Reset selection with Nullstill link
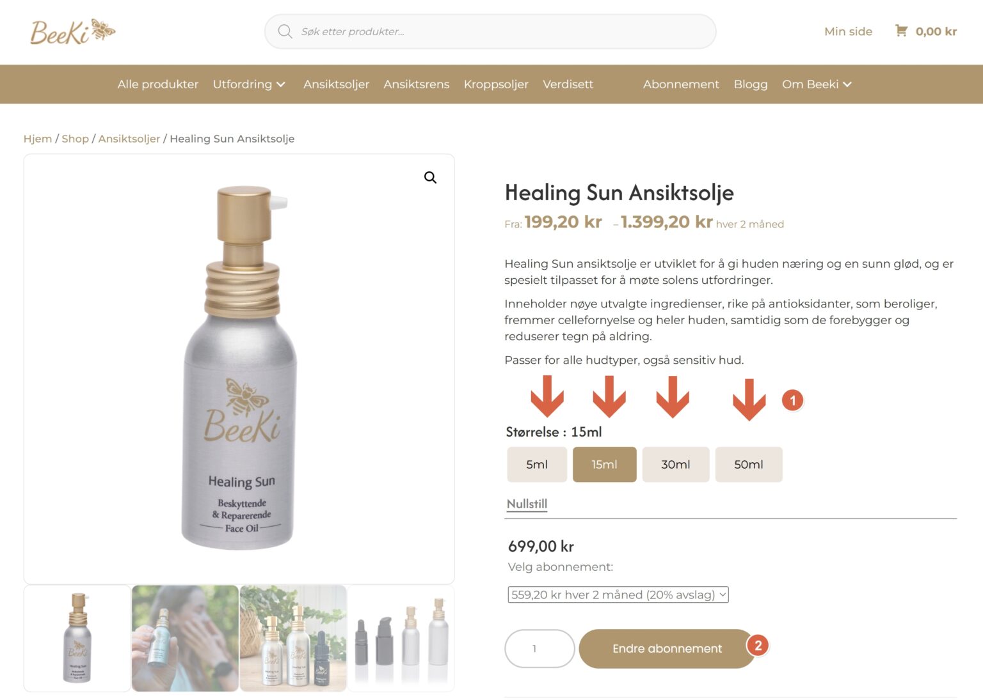 coord(527,504)
